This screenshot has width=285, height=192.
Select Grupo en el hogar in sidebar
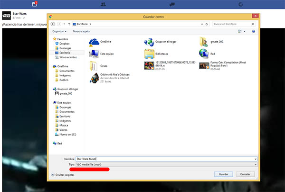(x=67, y=89)
